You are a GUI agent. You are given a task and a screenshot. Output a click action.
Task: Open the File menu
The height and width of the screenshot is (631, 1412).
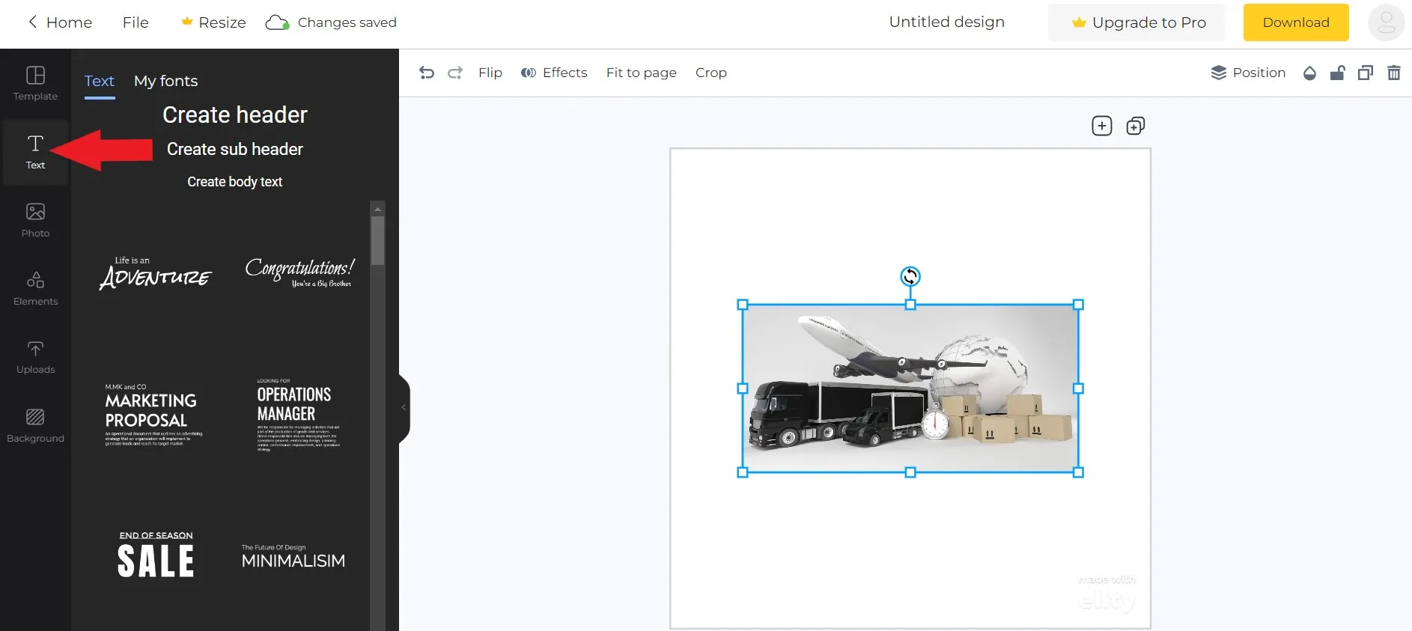click(136, 22)
